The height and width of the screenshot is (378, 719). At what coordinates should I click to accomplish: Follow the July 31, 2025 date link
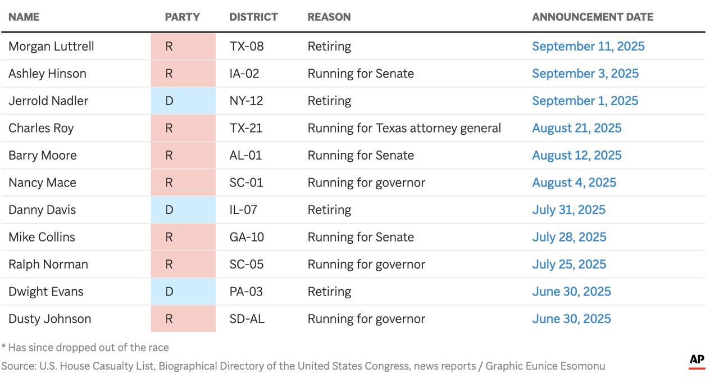[x=568, y=210]
